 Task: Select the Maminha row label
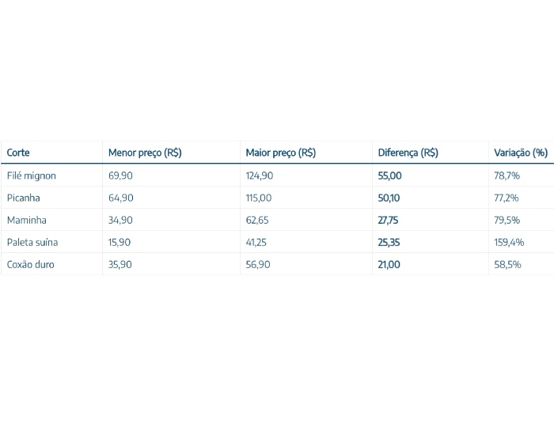click(26, 220)
